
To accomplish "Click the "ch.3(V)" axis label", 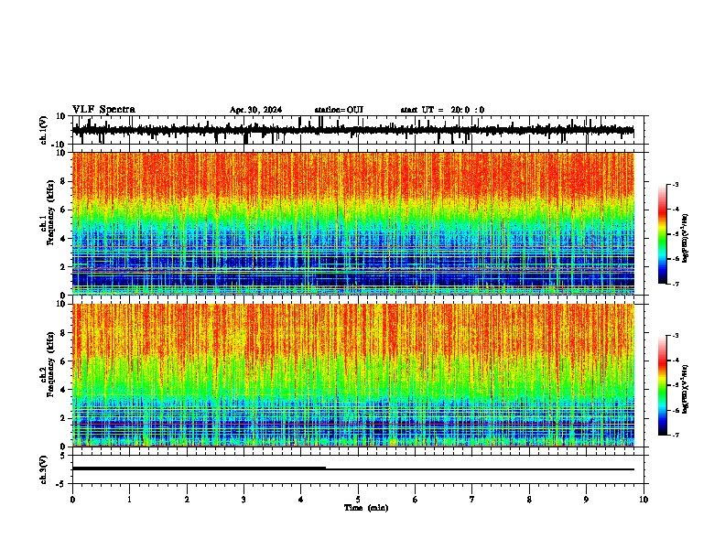I will (x=44, y=469).
